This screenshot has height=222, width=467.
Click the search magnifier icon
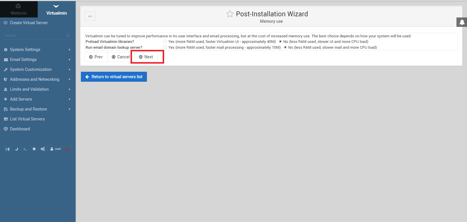click(68, 36)
